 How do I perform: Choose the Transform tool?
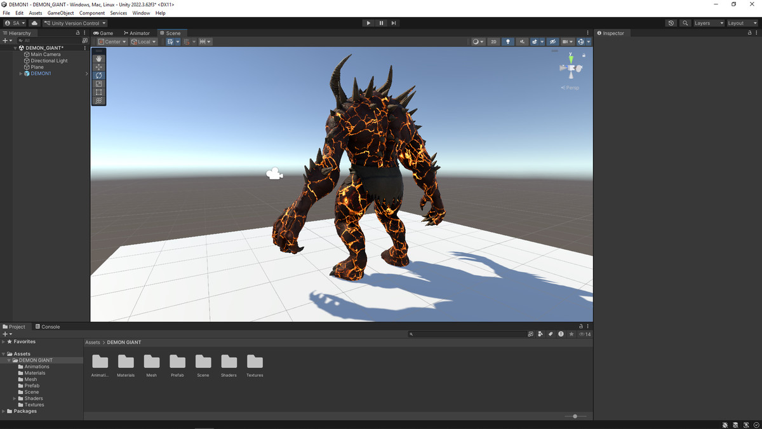[x=99, y=100]
